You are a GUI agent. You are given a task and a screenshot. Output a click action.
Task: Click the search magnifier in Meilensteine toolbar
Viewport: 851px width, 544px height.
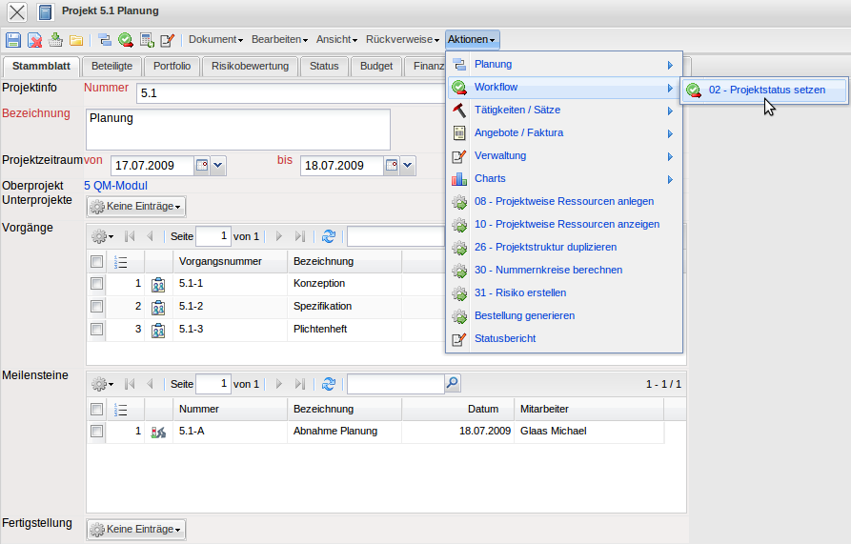(x=453, y=383)
